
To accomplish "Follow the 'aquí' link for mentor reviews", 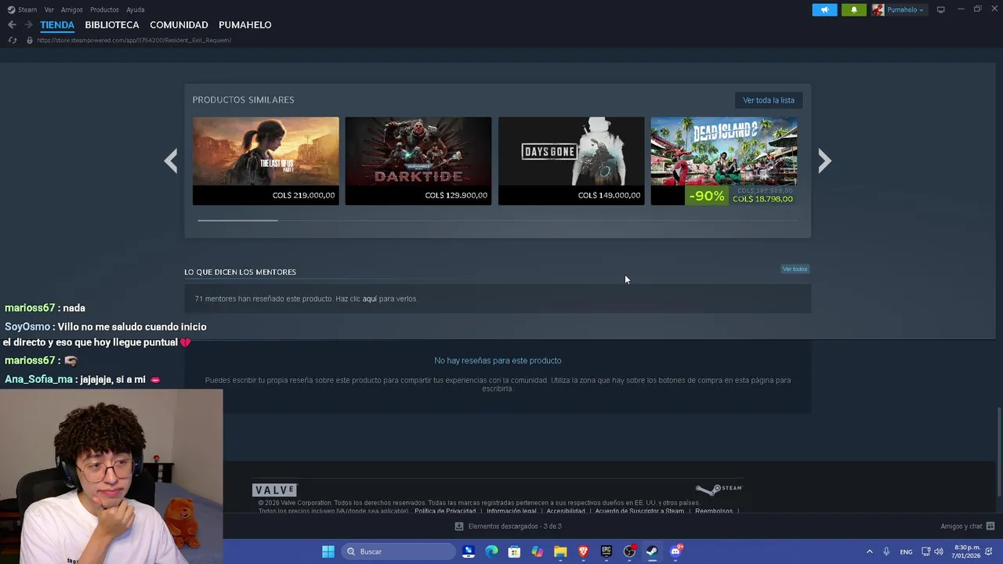I will pos(370,298).
